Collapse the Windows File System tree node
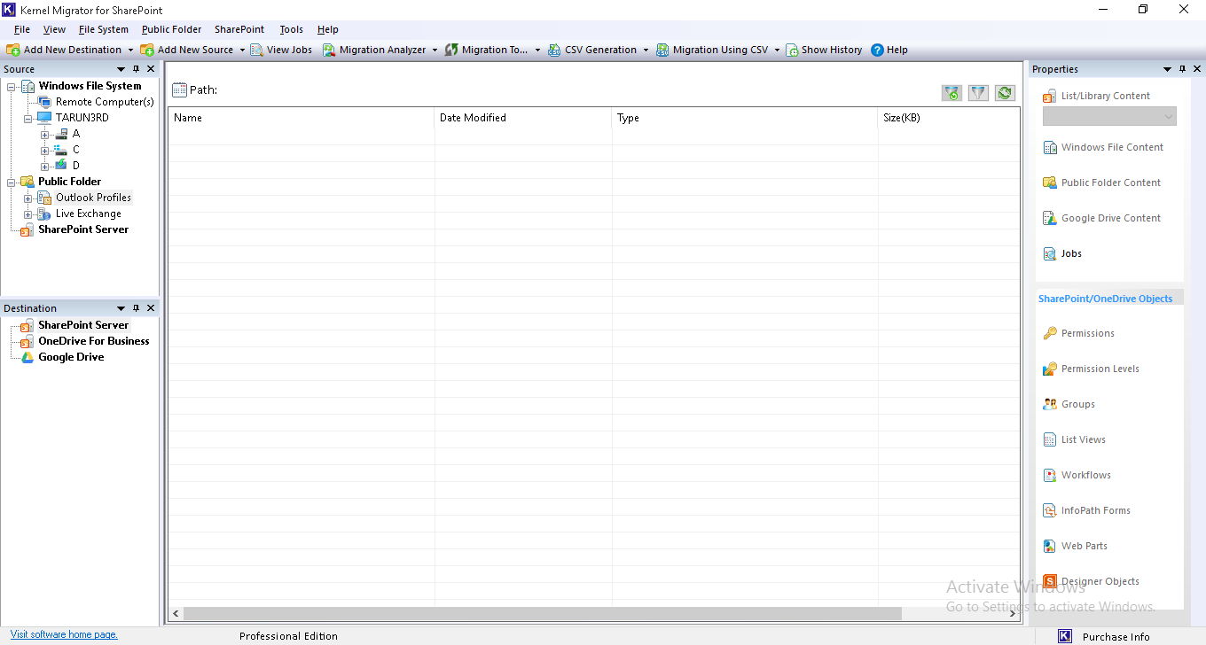The width and height of the screenshot is (1206, 645). (x=12, y=86)
